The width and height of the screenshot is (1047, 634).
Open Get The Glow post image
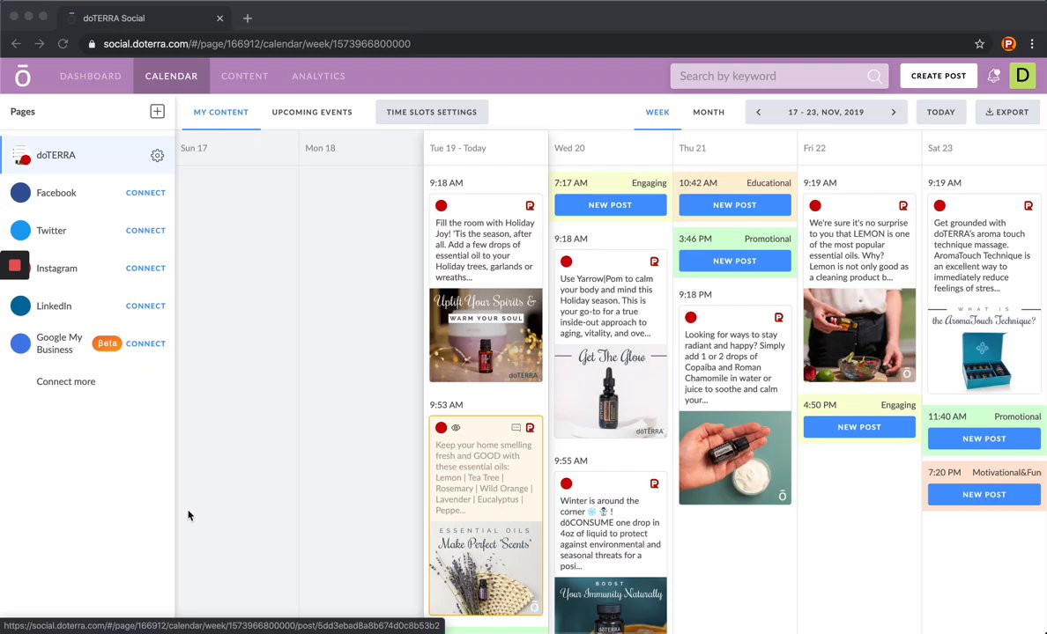click(610, 391)
